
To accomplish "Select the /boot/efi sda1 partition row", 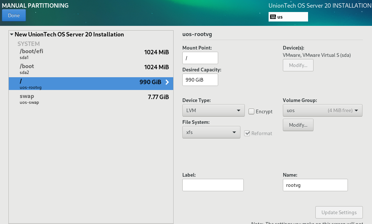I will click(91, 54).
